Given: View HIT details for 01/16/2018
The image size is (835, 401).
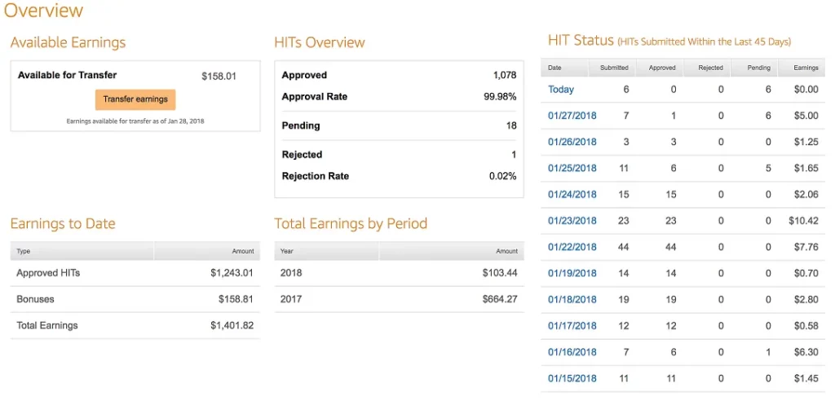Looking at the screenshot, I should (x=572, y=352).
